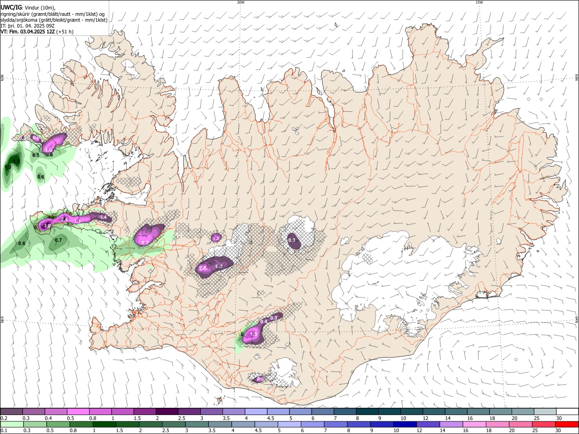Pick the darkest green swatch between 1 and 1.5
This screenshot has height=434, width=579.
(x=104, y=424)
